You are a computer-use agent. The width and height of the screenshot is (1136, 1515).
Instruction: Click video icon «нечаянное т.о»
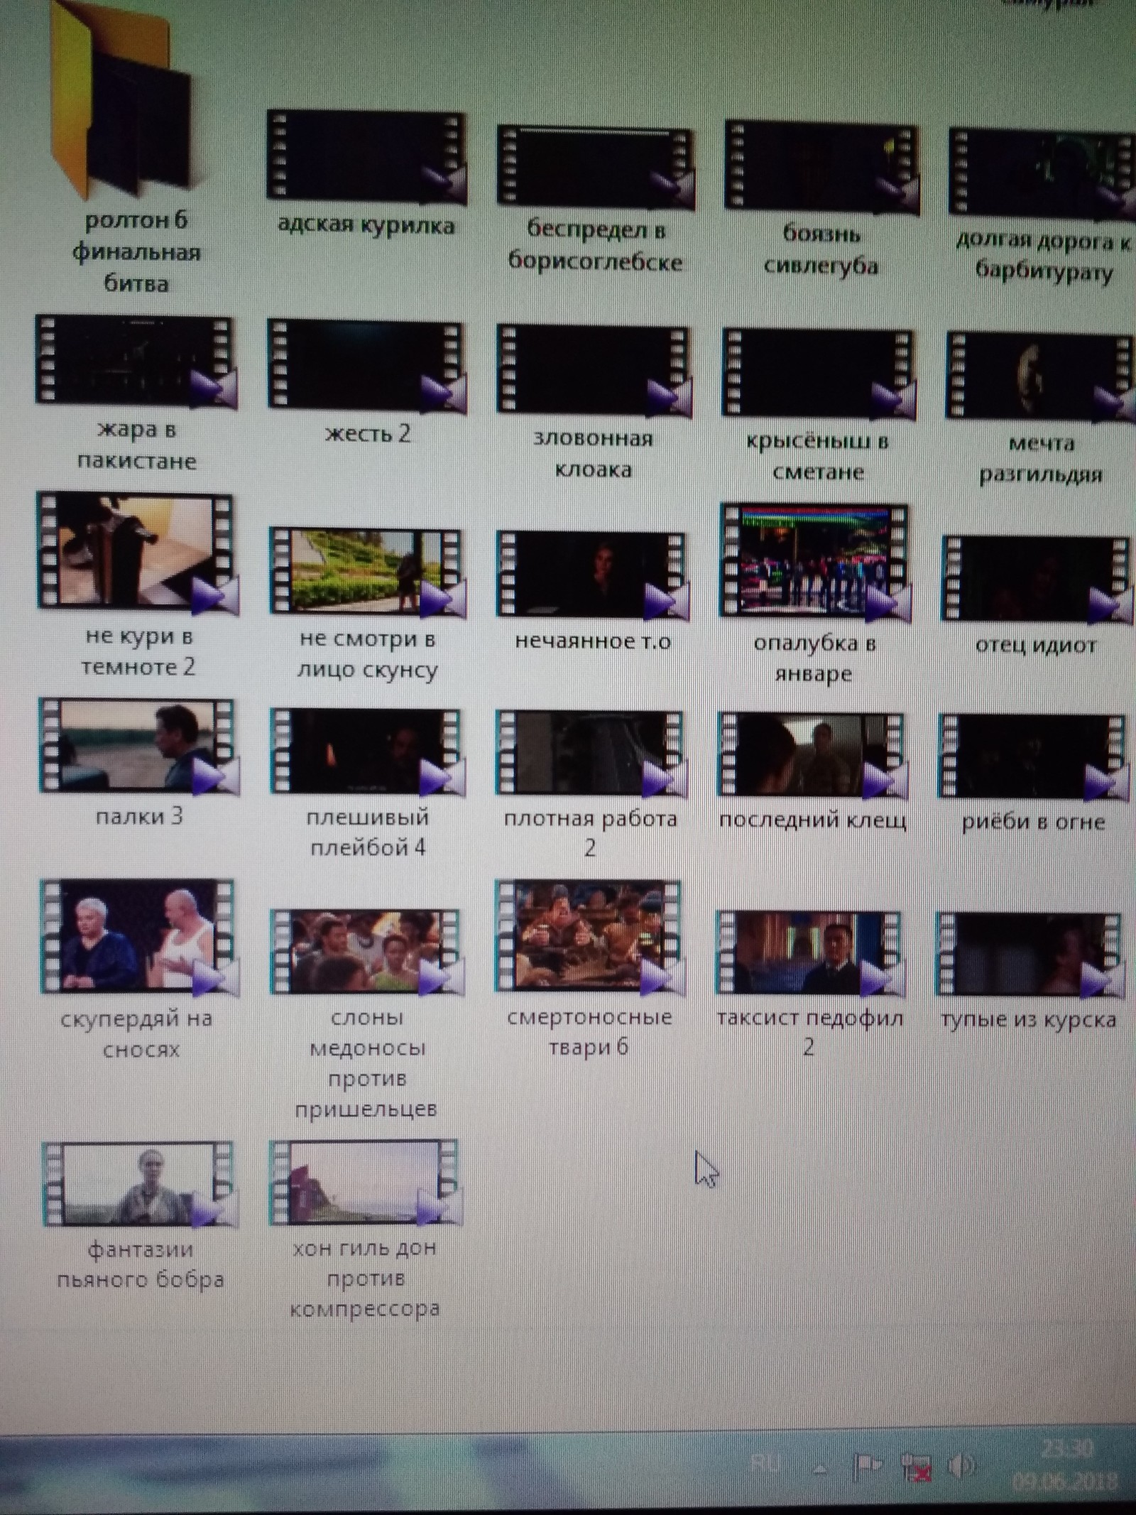pos(594,575)
